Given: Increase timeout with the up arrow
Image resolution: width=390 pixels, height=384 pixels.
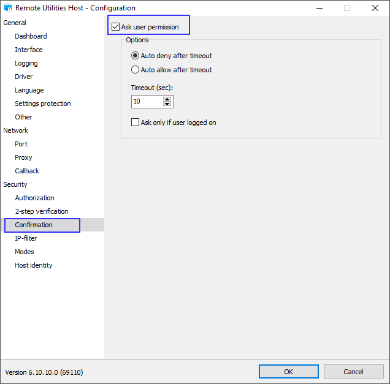Looking at the screenshot, I should [x=167, y=99].
